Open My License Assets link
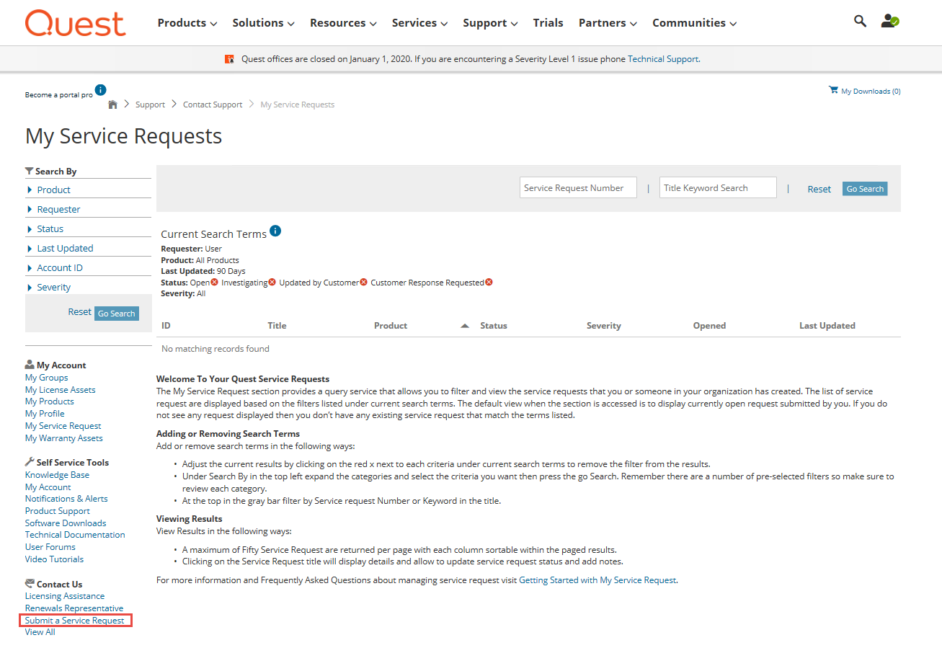 coord(61,389)
